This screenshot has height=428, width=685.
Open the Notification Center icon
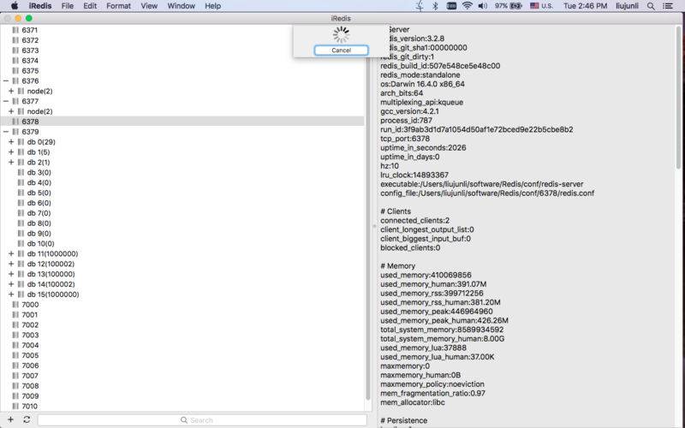point(668,6)
